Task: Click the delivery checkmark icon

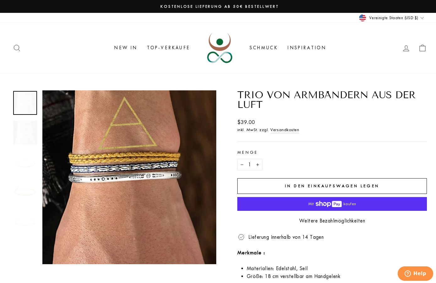Action: point(241,237)
